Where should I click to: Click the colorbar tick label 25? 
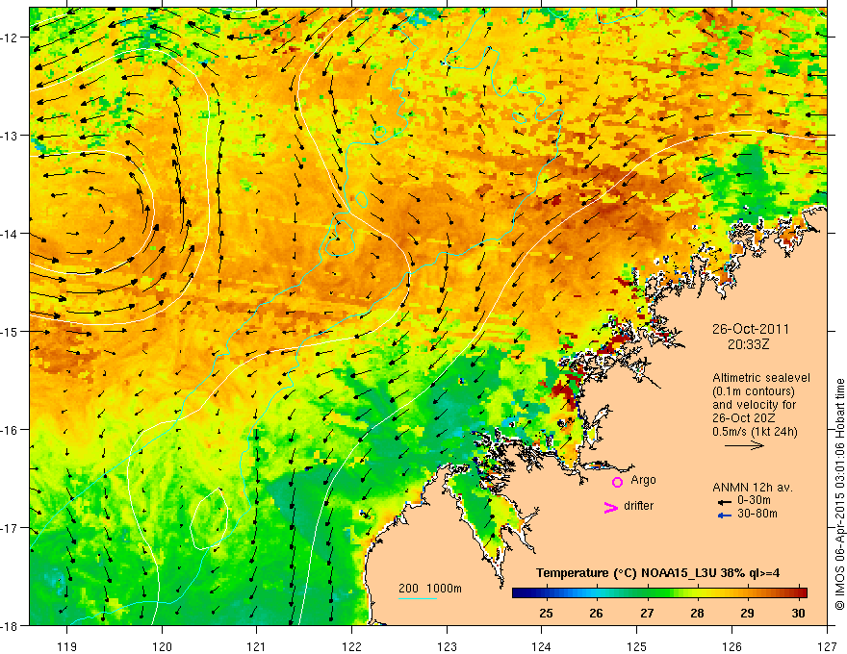[x=546, y=613]
